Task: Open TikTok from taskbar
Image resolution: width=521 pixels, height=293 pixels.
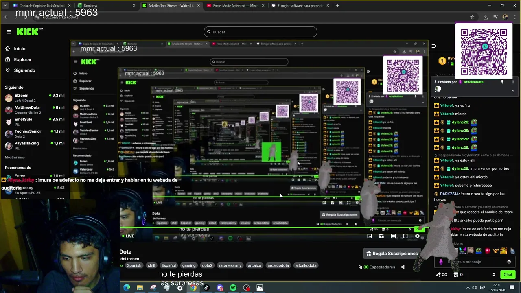Action: (206, 288)
